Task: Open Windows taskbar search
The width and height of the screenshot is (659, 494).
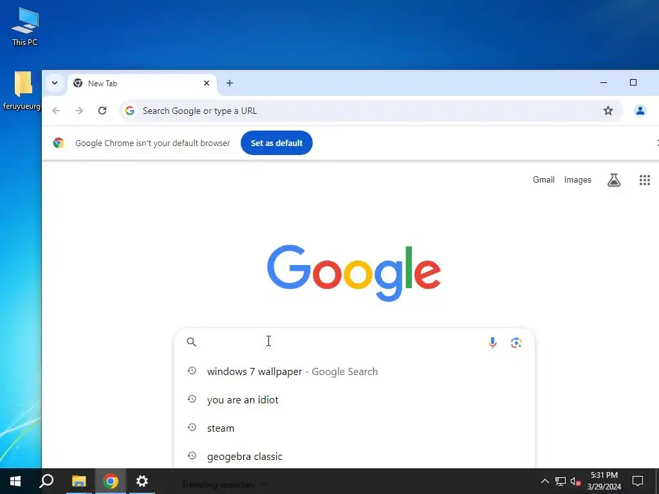Action: [46, 481]
